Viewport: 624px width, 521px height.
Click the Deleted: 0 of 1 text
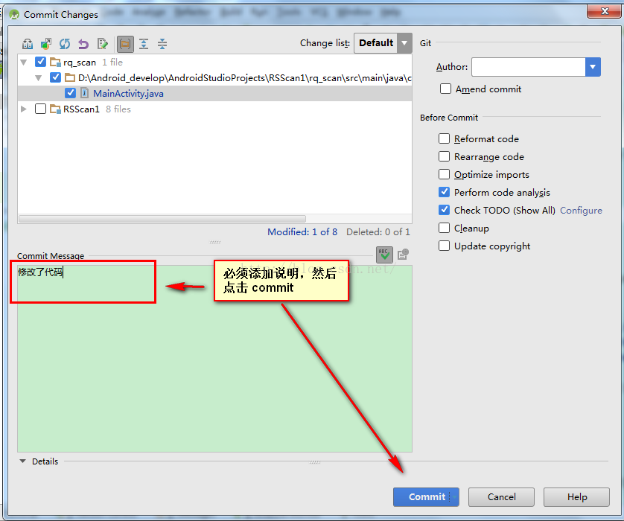378,232
